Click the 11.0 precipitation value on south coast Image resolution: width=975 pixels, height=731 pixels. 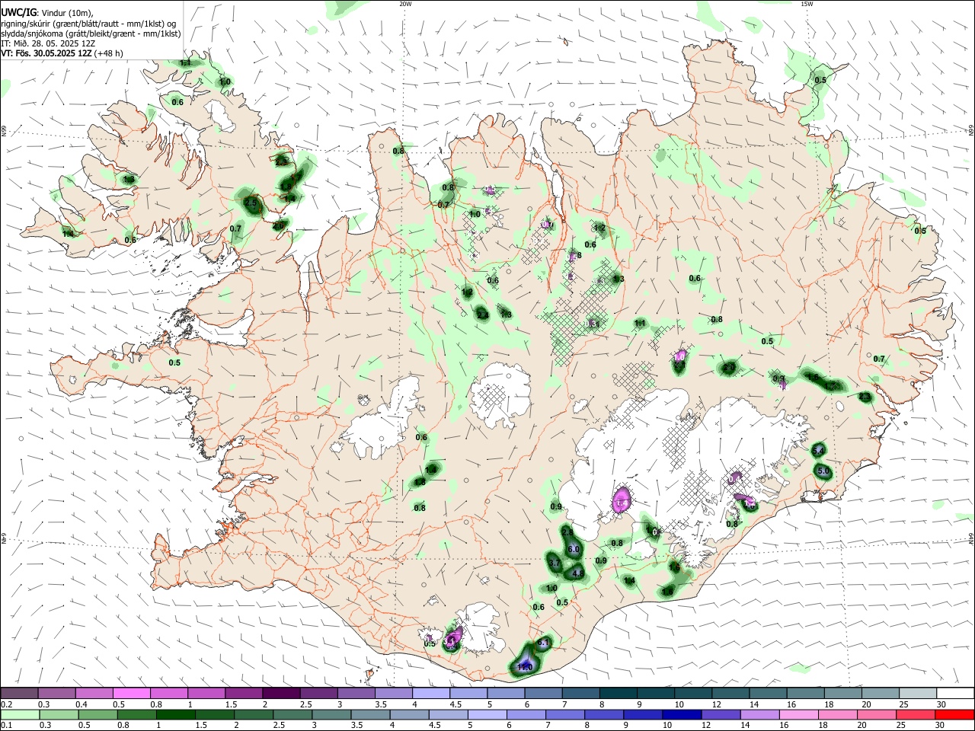(525, 668)
